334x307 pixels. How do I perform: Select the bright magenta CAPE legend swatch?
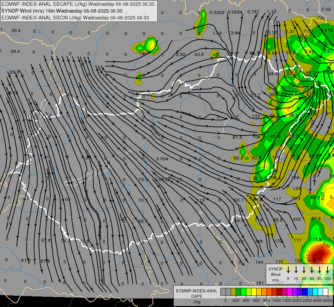(290, 292)
